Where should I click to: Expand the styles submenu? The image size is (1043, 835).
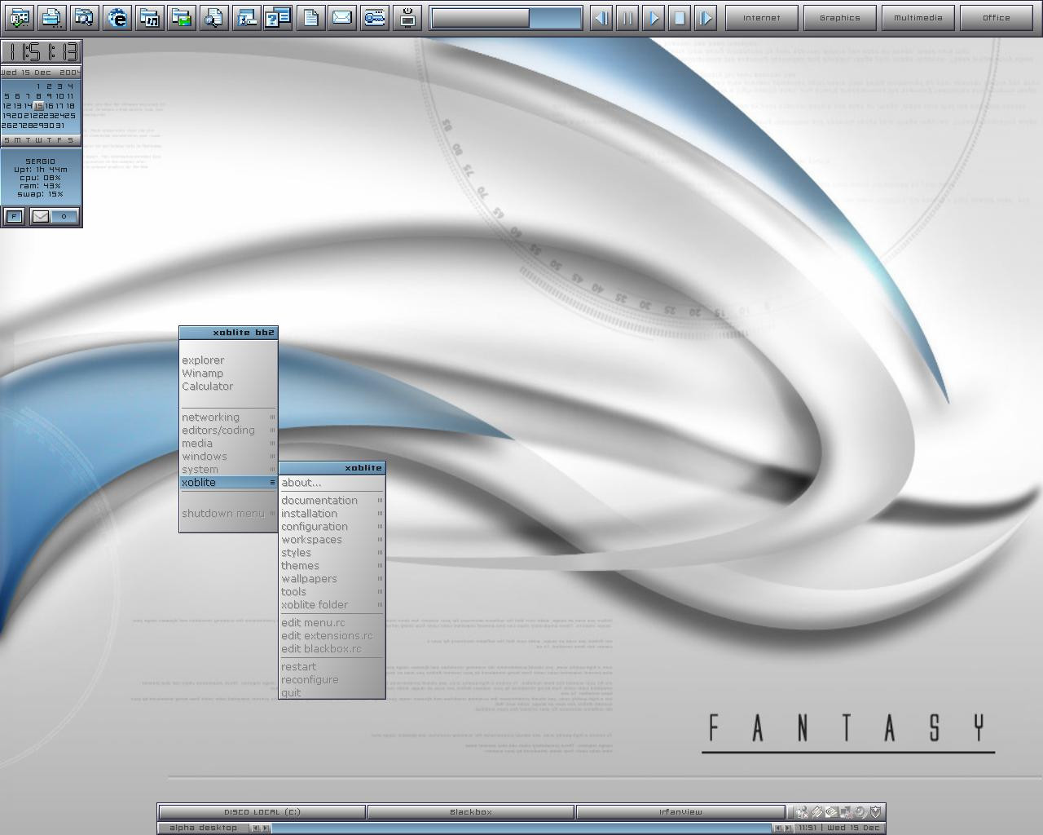pyautogui.click(x=332, y=553)
